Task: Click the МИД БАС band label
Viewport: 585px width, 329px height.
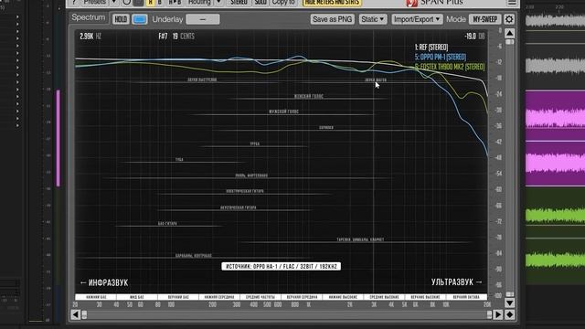Action: (137, 297)
